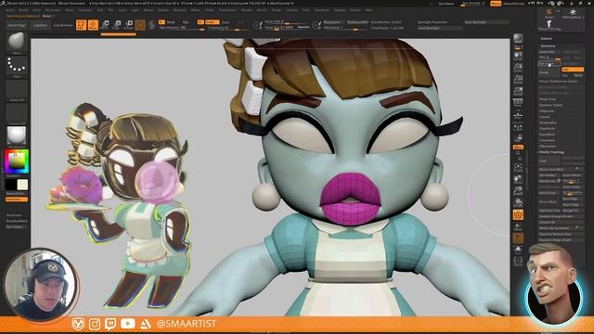Image resolution: width=594 pixels, height=334 pixels.
Task: Click the Actual size icon
Action: pos(518,80)
